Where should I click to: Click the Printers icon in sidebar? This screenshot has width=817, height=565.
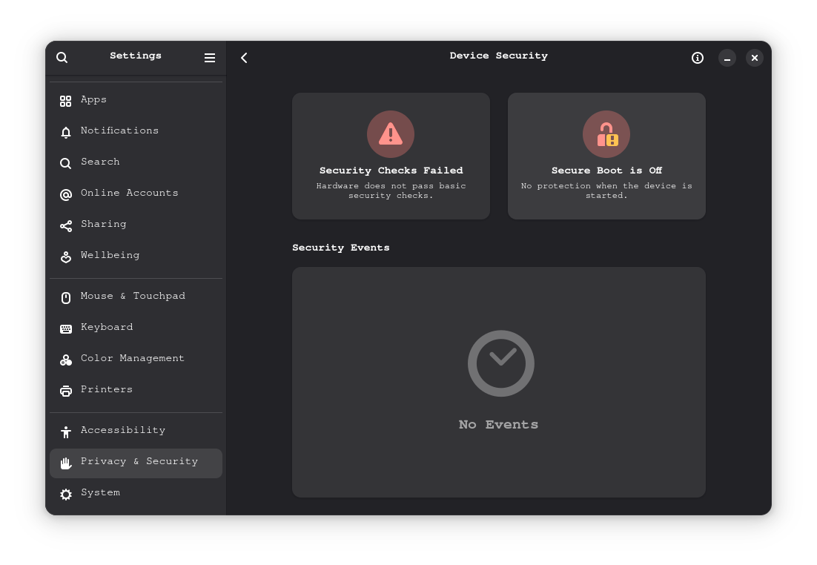[66, 391]
